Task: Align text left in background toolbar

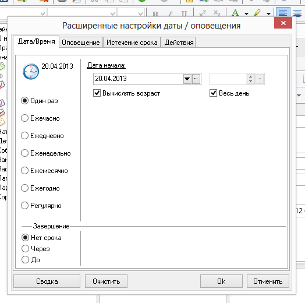Action: (283, 13)
